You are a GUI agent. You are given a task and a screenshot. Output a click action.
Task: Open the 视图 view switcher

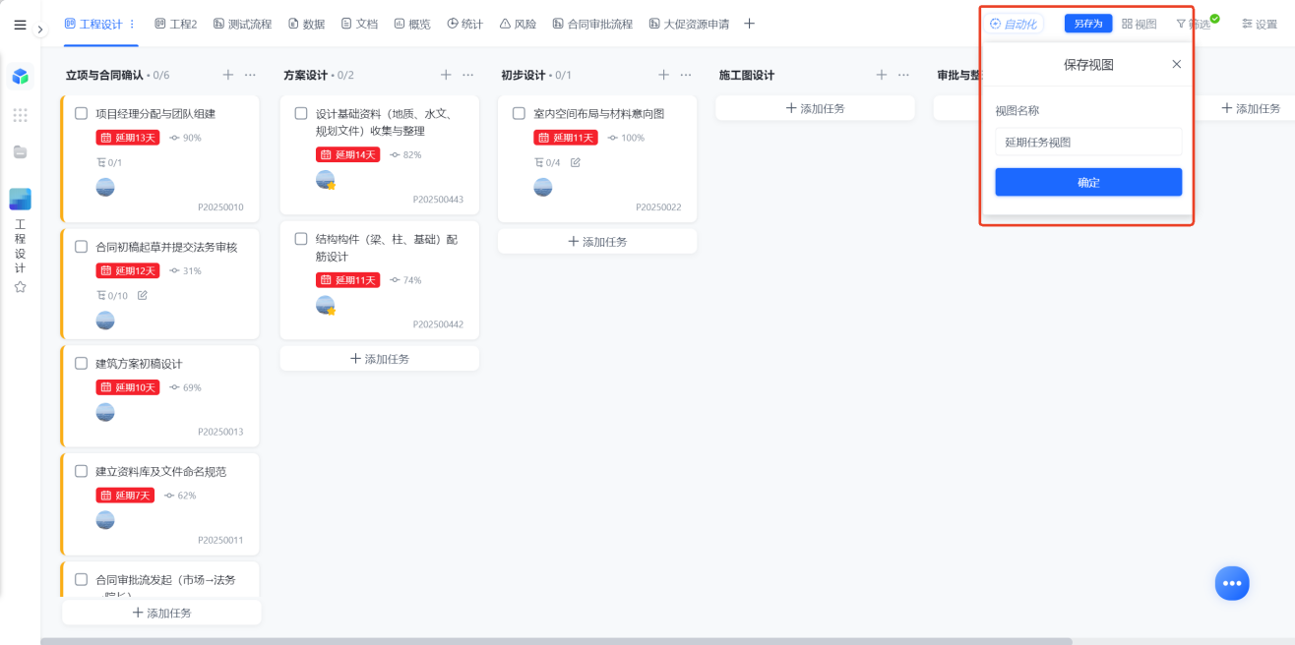1140,24
